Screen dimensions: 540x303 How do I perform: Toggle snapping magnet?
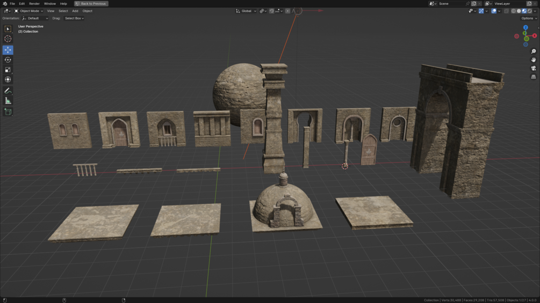point(272,11)
